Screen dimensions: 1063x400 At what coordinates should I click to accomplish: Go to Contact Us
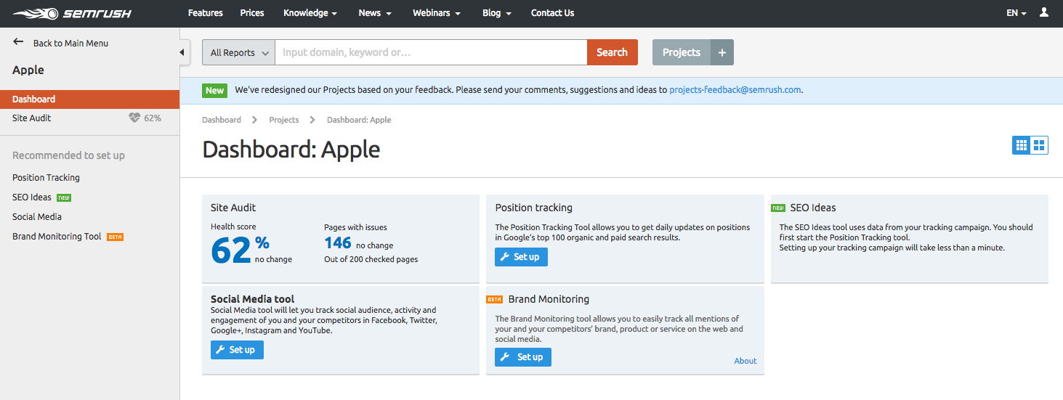pyautogui.click(x=552, y=13)
